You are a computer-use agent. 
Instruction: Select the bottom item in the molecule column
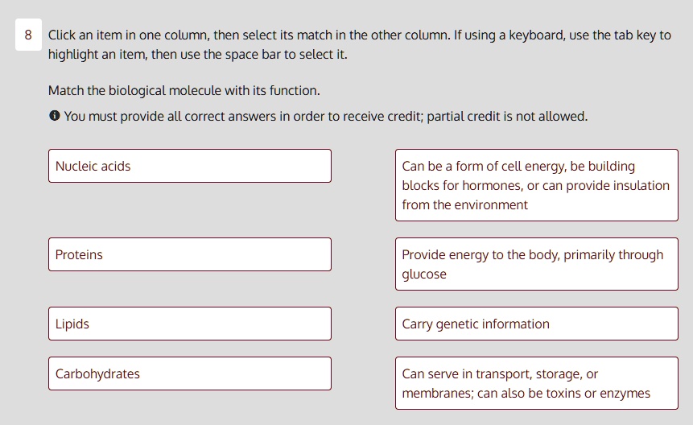tap(189, 373)
